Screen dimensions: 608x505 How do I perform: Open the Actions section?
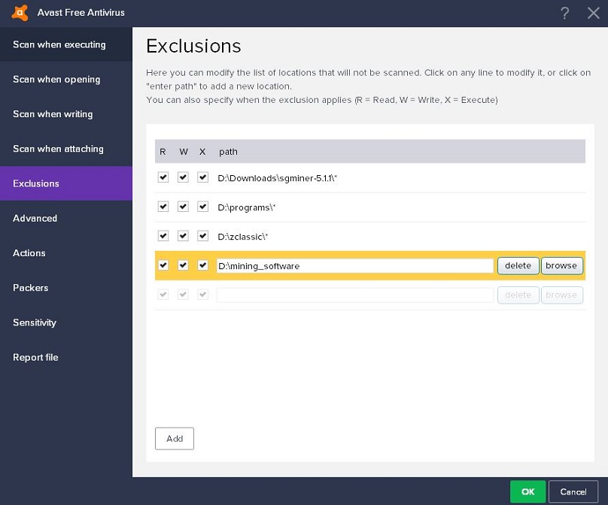(x=66, y=253)
